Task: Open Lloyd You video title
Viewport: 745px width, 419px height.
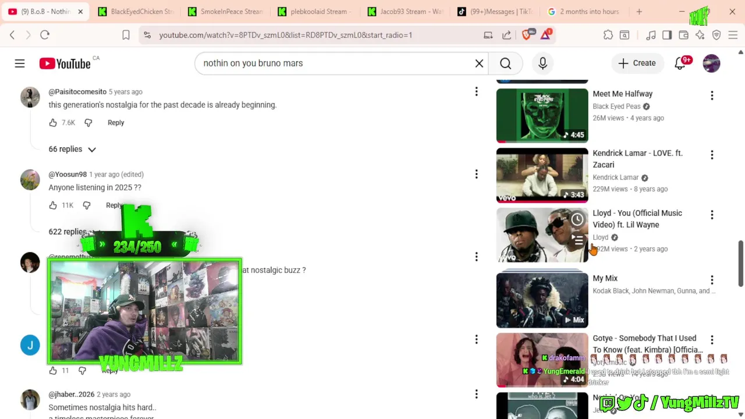Action: pyautogui.click(x=637, y=219)
